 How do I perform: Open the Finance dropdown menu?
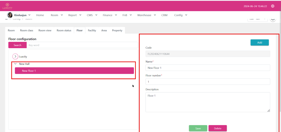pos(110,15)
